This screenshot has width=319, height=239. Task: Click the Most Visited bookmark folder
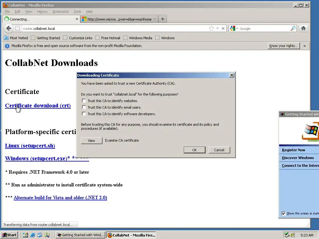click(x=16, y=38)
